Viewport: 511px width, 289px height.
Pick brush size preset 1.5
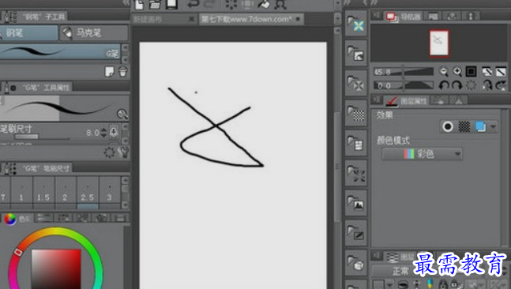coord(43,193)
